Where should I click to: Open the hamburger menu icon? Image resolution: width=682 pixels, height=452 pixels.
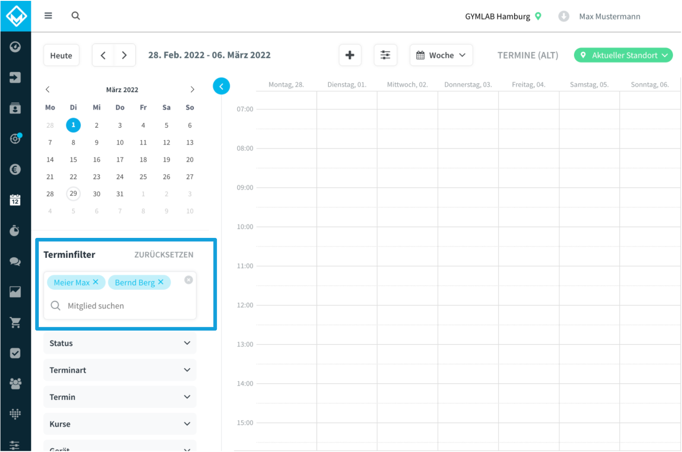[48, 16]
